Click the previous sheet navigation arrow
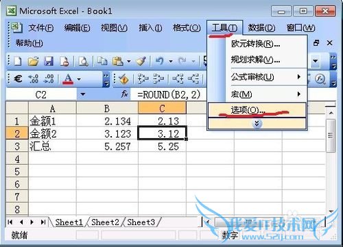 pyautogui.click(x=21, y=222)
